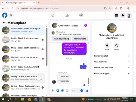Mark listing as pending
Viewport: 136px width, 102px height.
tap(61, 39)
